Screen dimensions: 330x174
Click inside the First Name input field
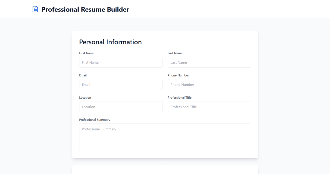coord(121,62)
